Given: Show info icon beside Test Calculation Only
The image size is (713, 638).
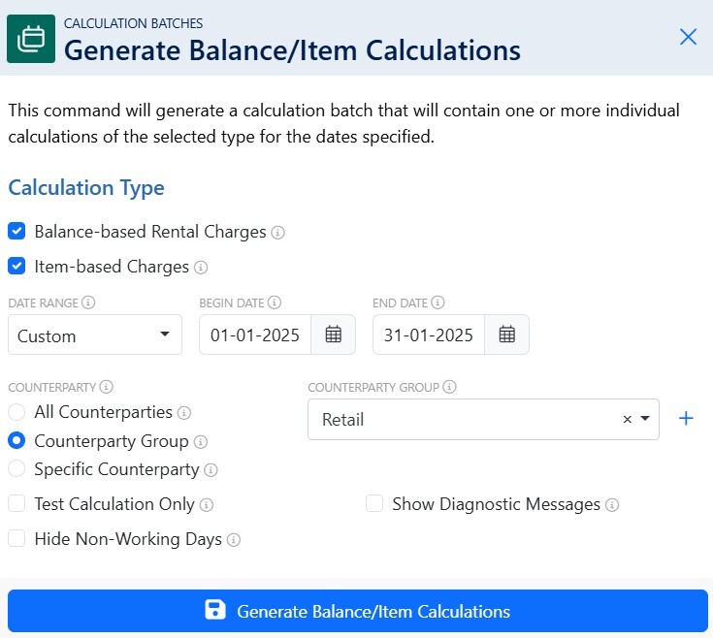Looking at the screenshot, I should [x=207, y=505].
